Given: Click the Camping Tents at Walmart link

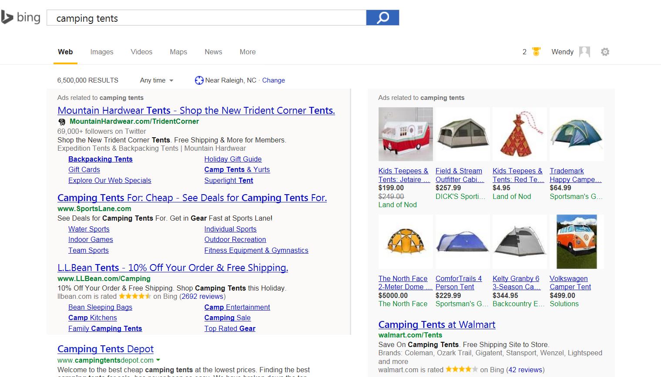Looking at the screenshot, I should [436, 324].
